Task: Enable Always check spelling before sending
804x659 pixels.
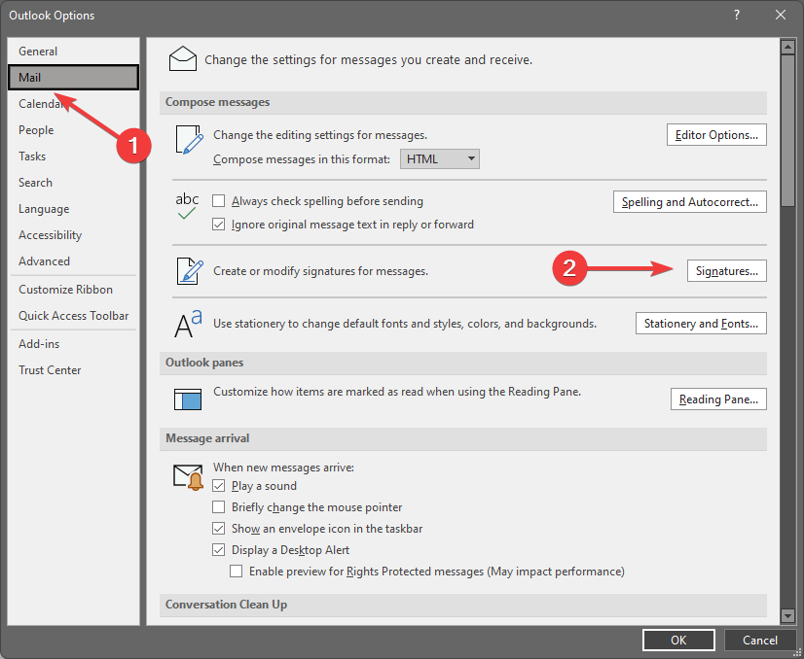Action: tap(218, 201)
